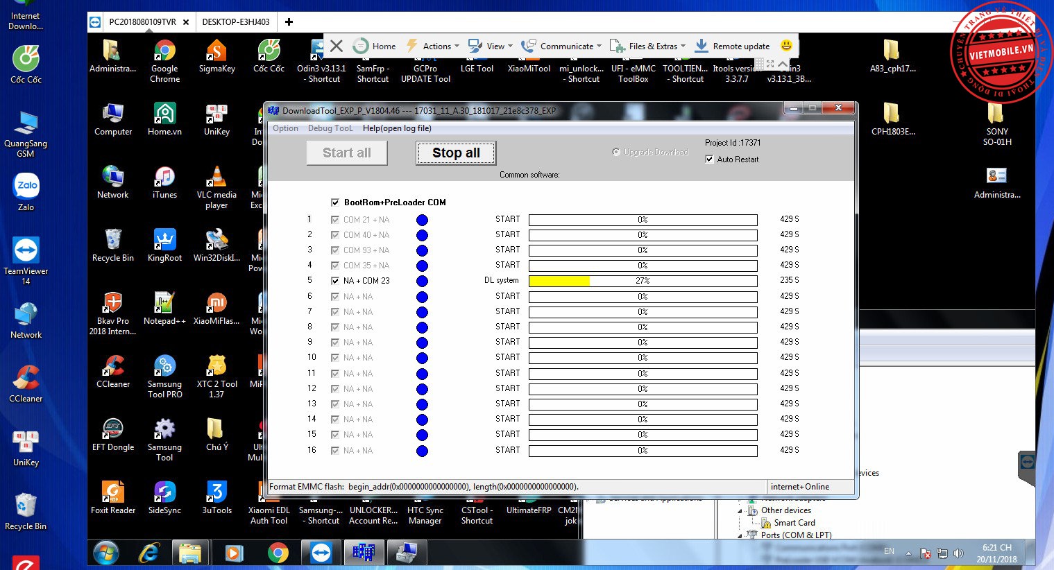Click the Remote update button
The image size is (1054, 570).
pyautogui.click(x=732, y=46)
